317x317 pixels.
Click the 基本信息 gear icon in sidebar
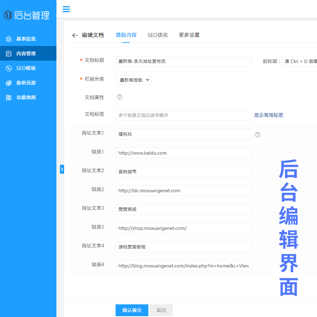[x=8, y=39]
